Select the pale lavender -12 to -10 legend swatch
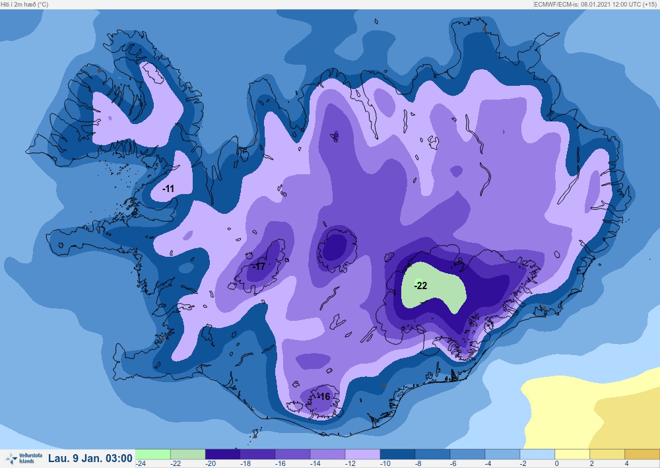 (362, 454)
